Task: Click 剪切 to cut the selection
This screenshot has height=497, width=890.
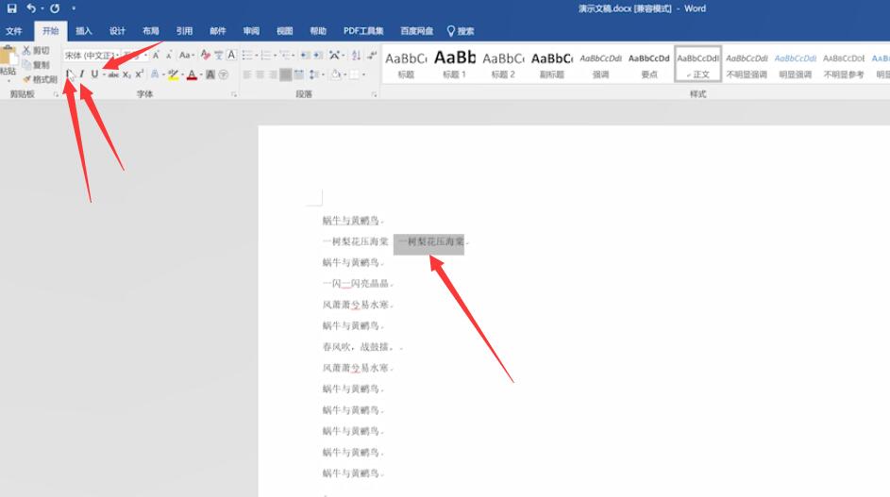Action: click(36, 51)
